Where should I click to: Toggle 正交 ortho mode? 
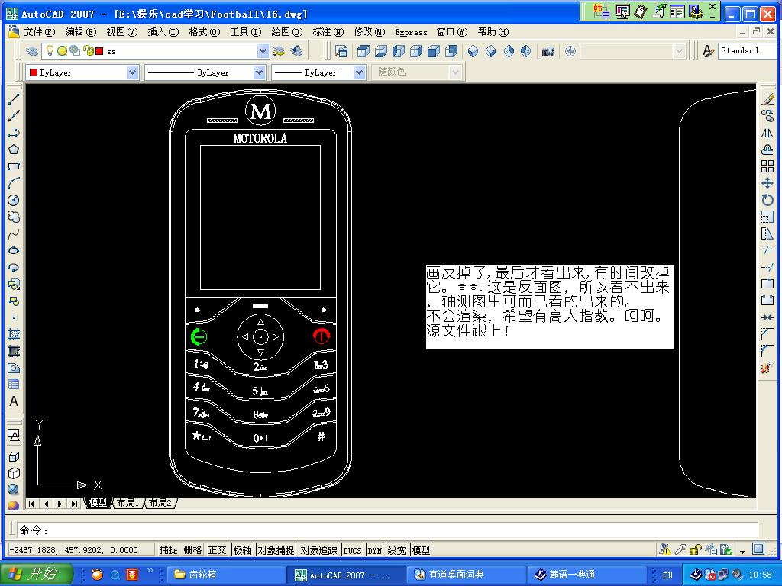coord(218,550)
